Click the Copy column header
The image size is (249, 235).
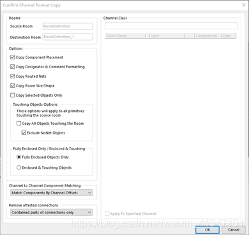tap(229, 36)
